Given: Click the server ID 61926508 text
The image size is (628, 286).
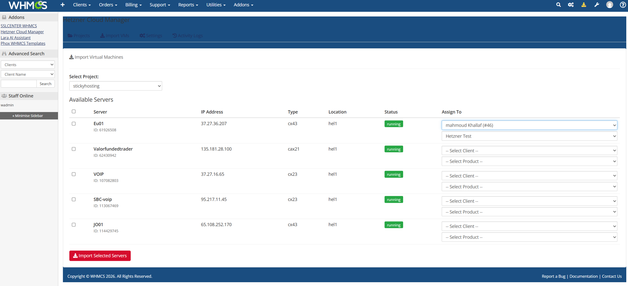Looking at the screenshot, I should click(105, 130).
